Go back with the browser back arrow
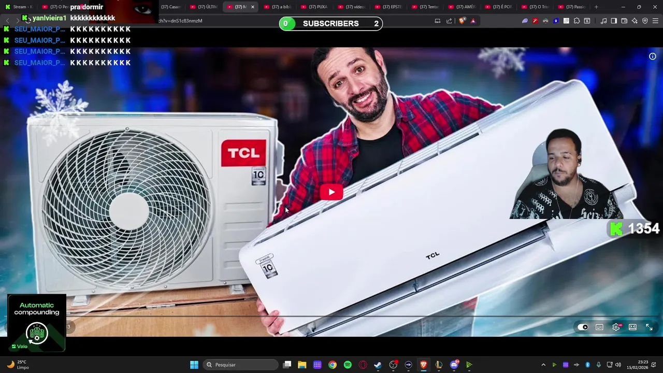 pos(7,21)
